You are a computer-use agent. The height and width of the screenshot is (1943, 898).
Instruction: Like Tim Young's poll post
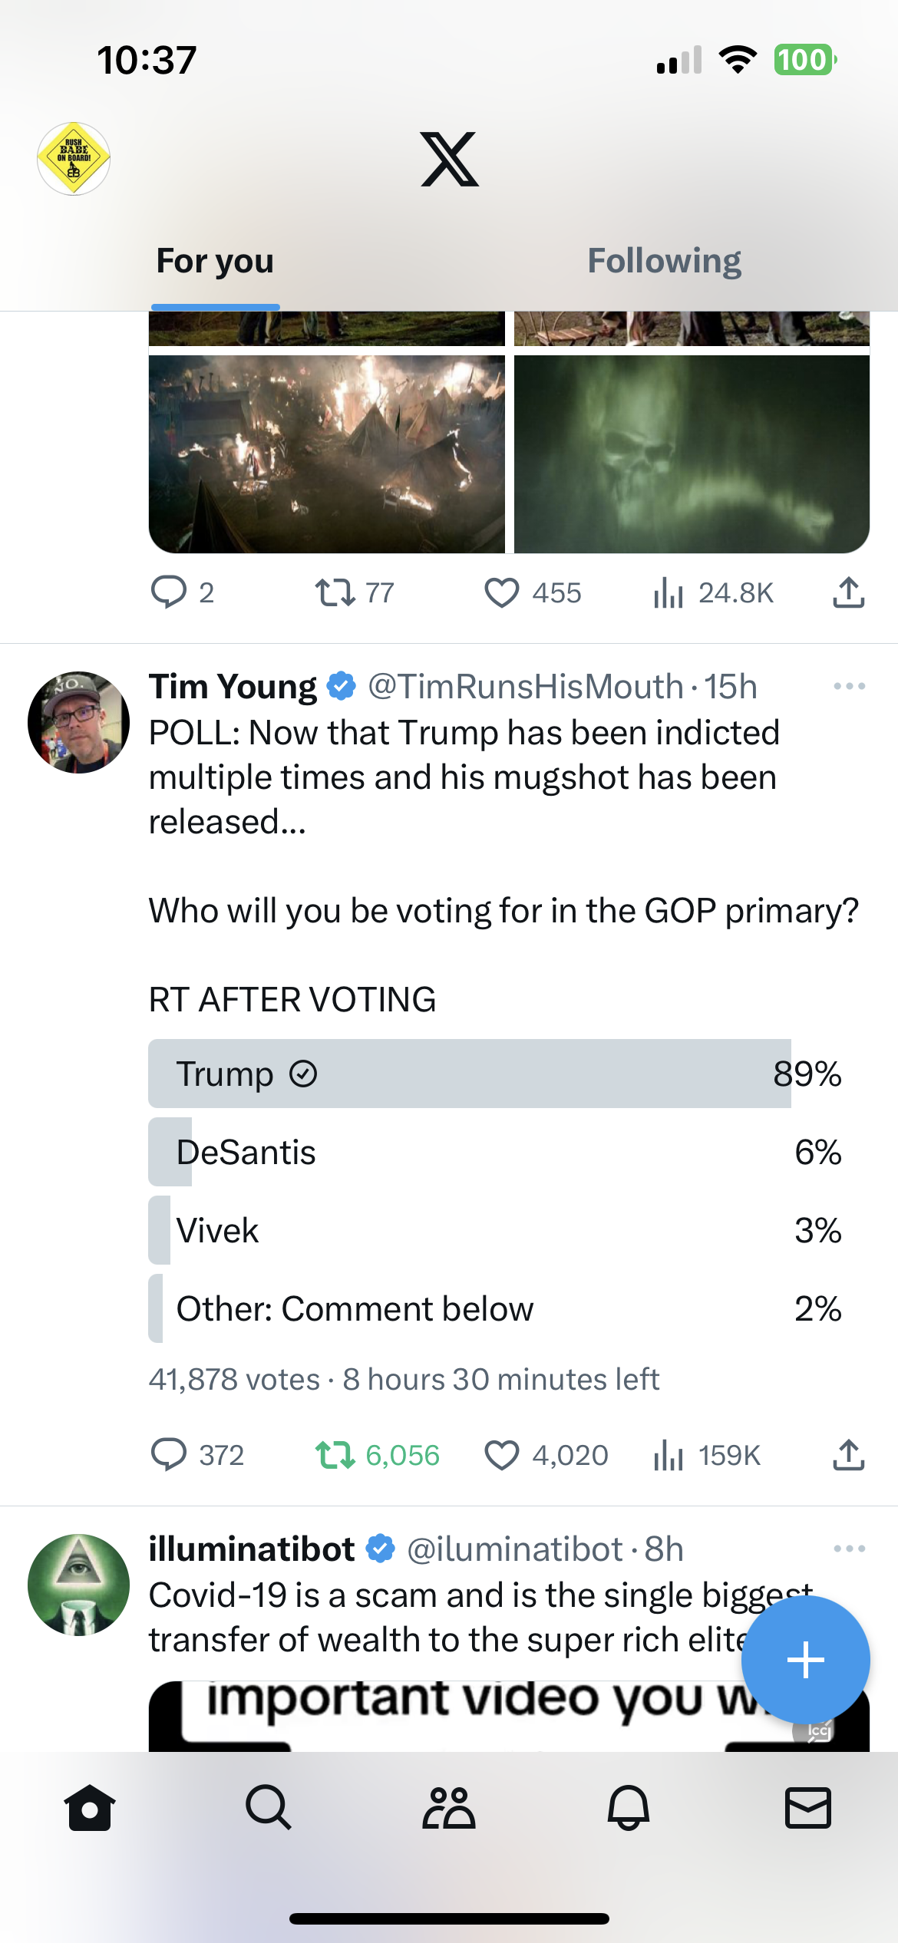(x=502, y=1455)
